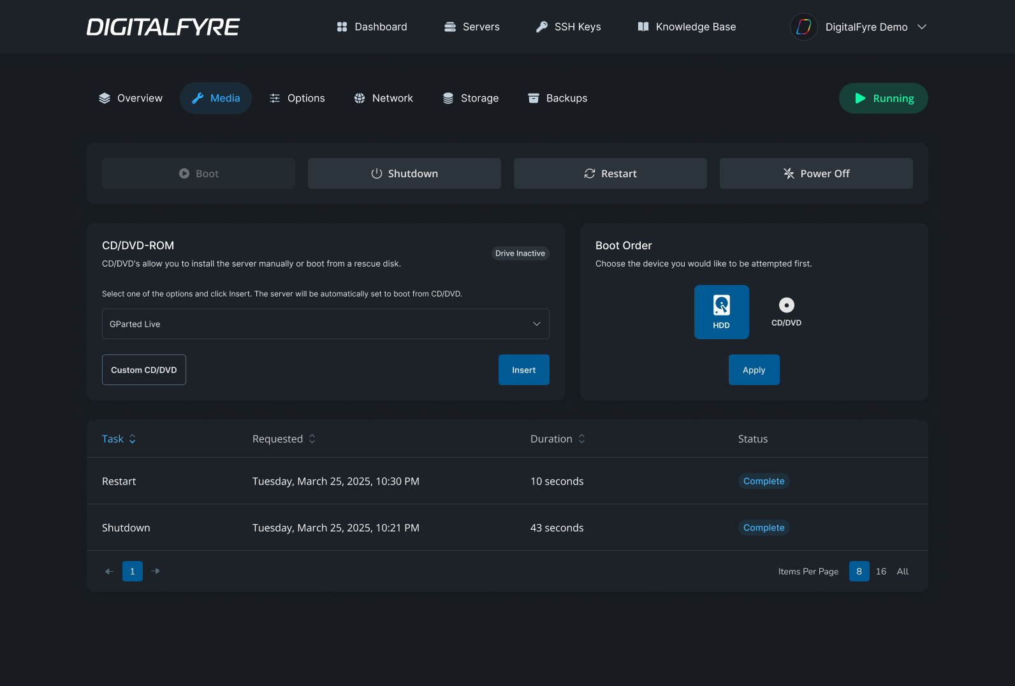
Task: Open SSH Keys page
Action: 569,27
